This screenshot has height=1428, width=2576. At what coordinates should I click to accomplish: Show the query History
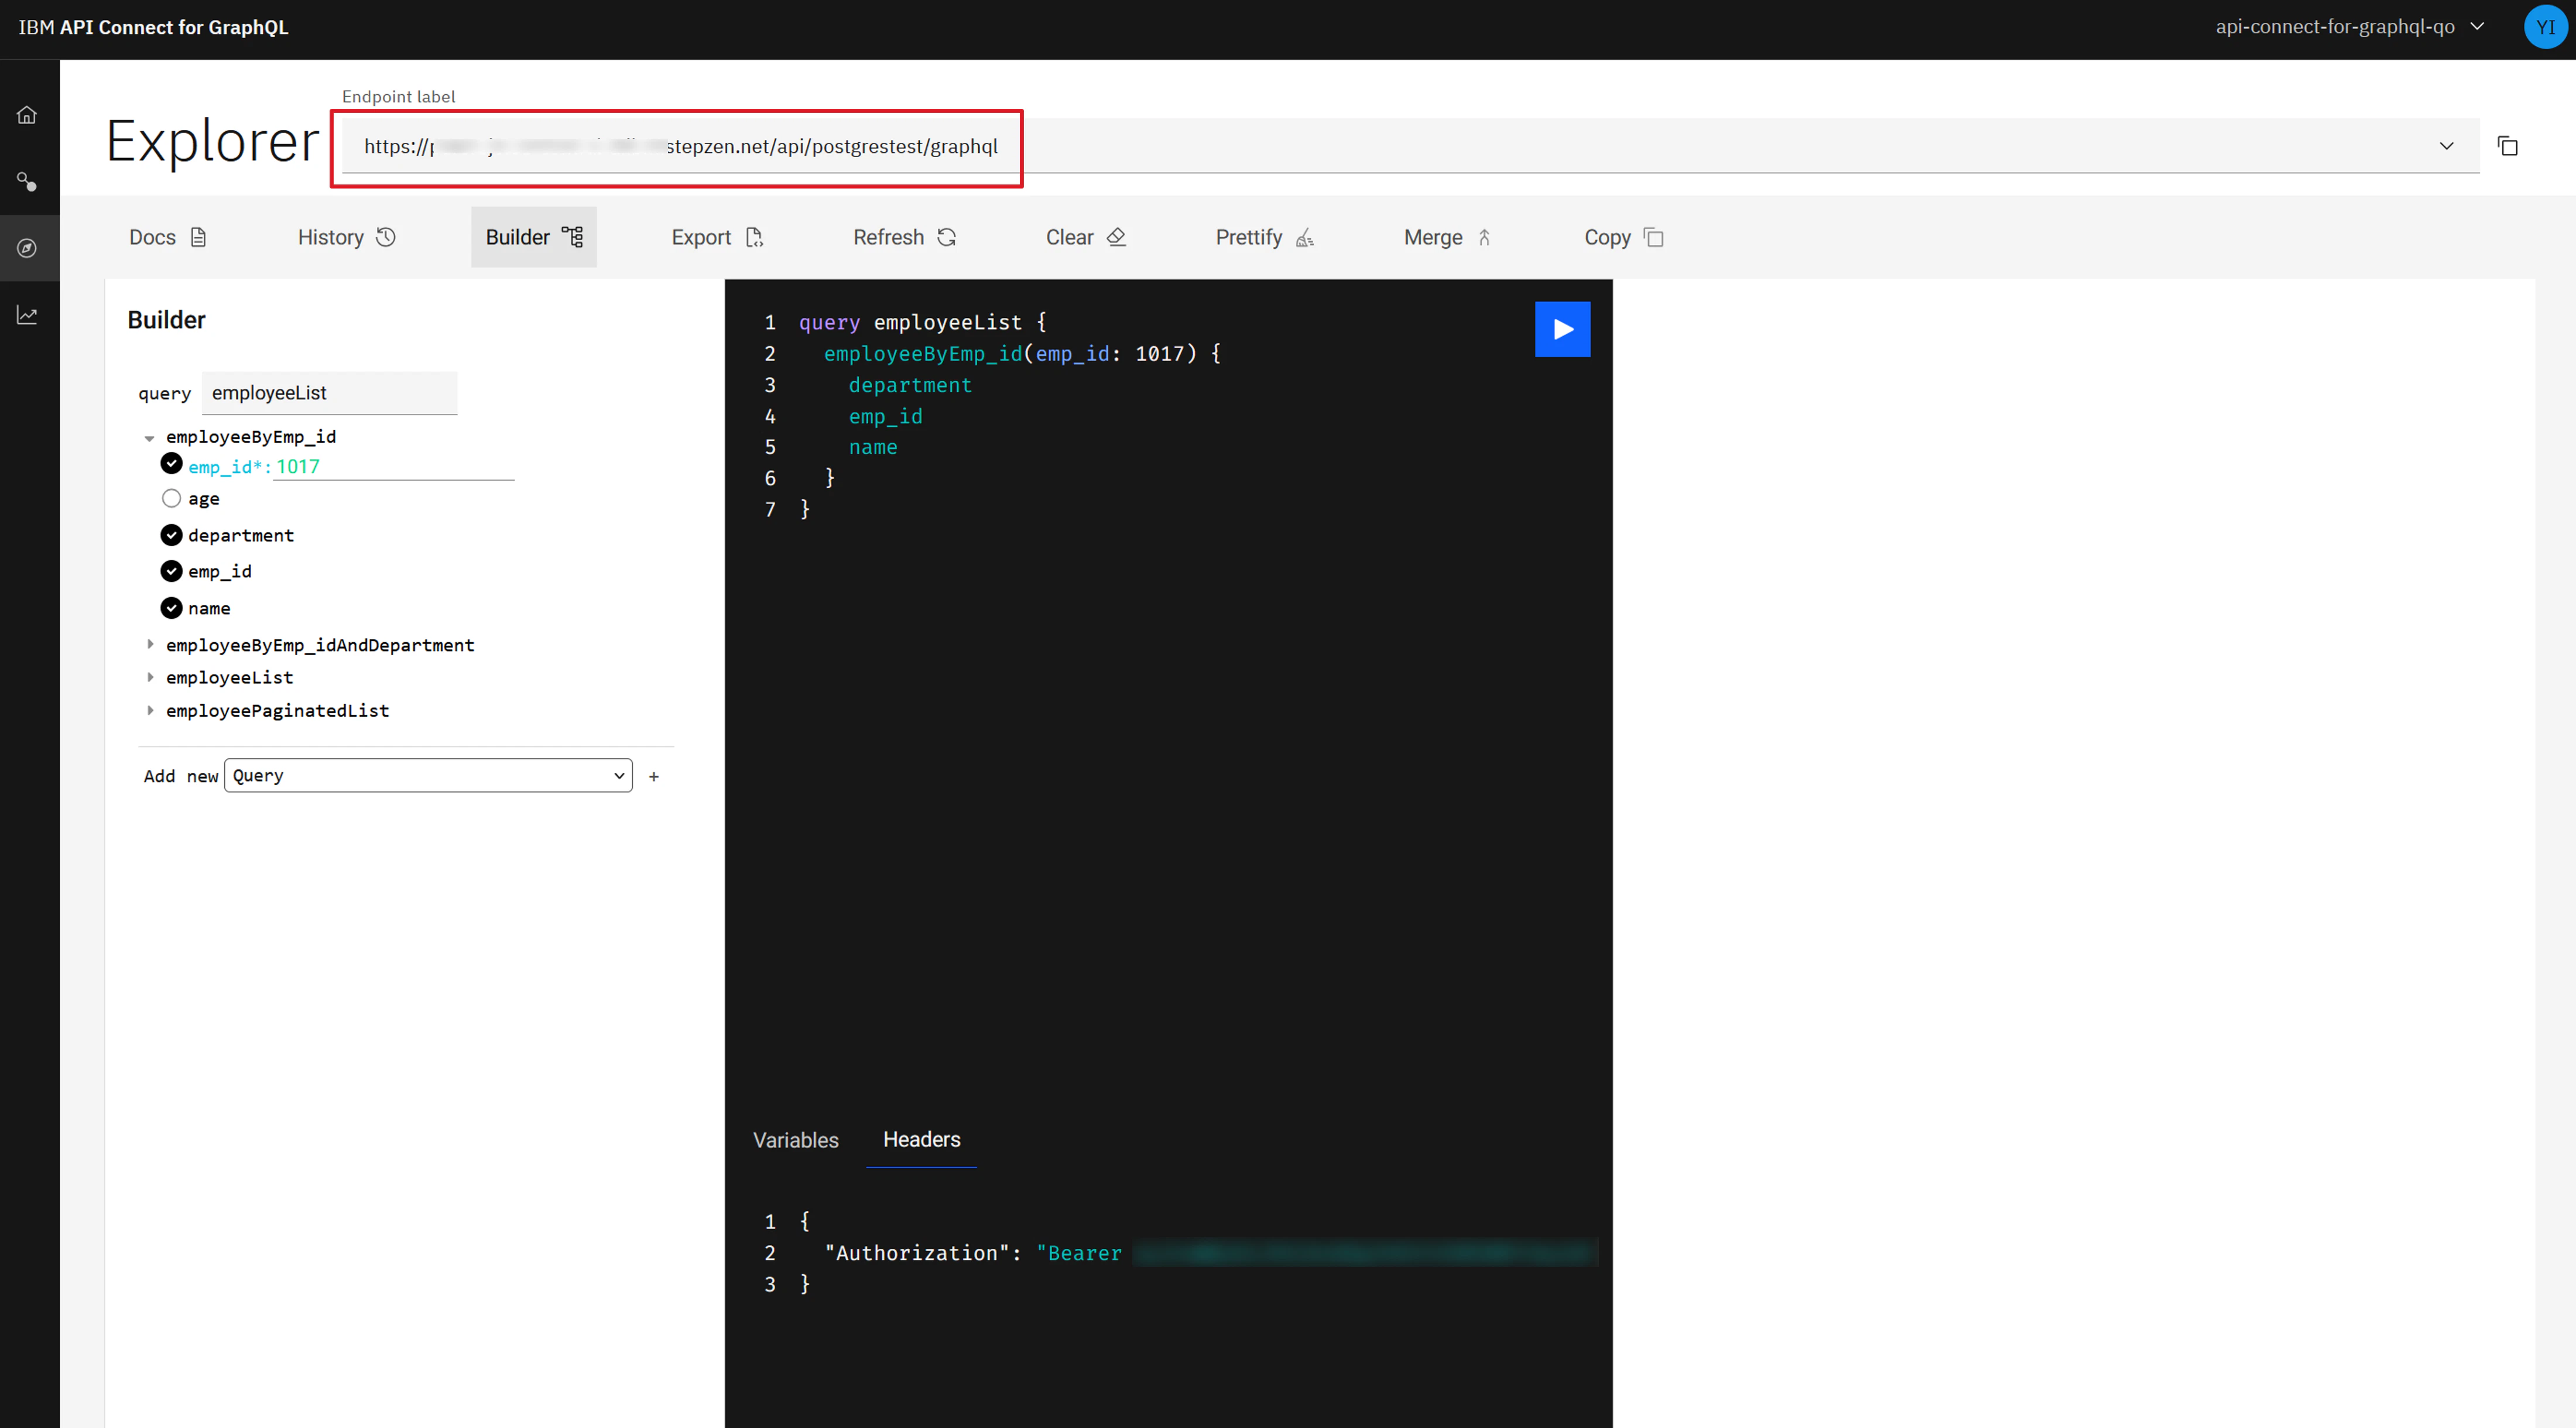point(346,237)
